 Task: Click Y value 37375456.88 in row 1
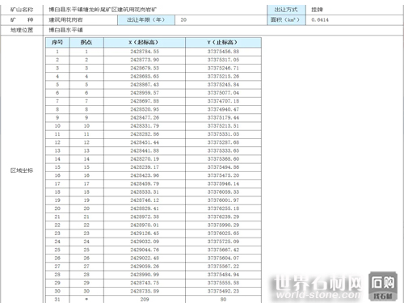pos(223,52)
